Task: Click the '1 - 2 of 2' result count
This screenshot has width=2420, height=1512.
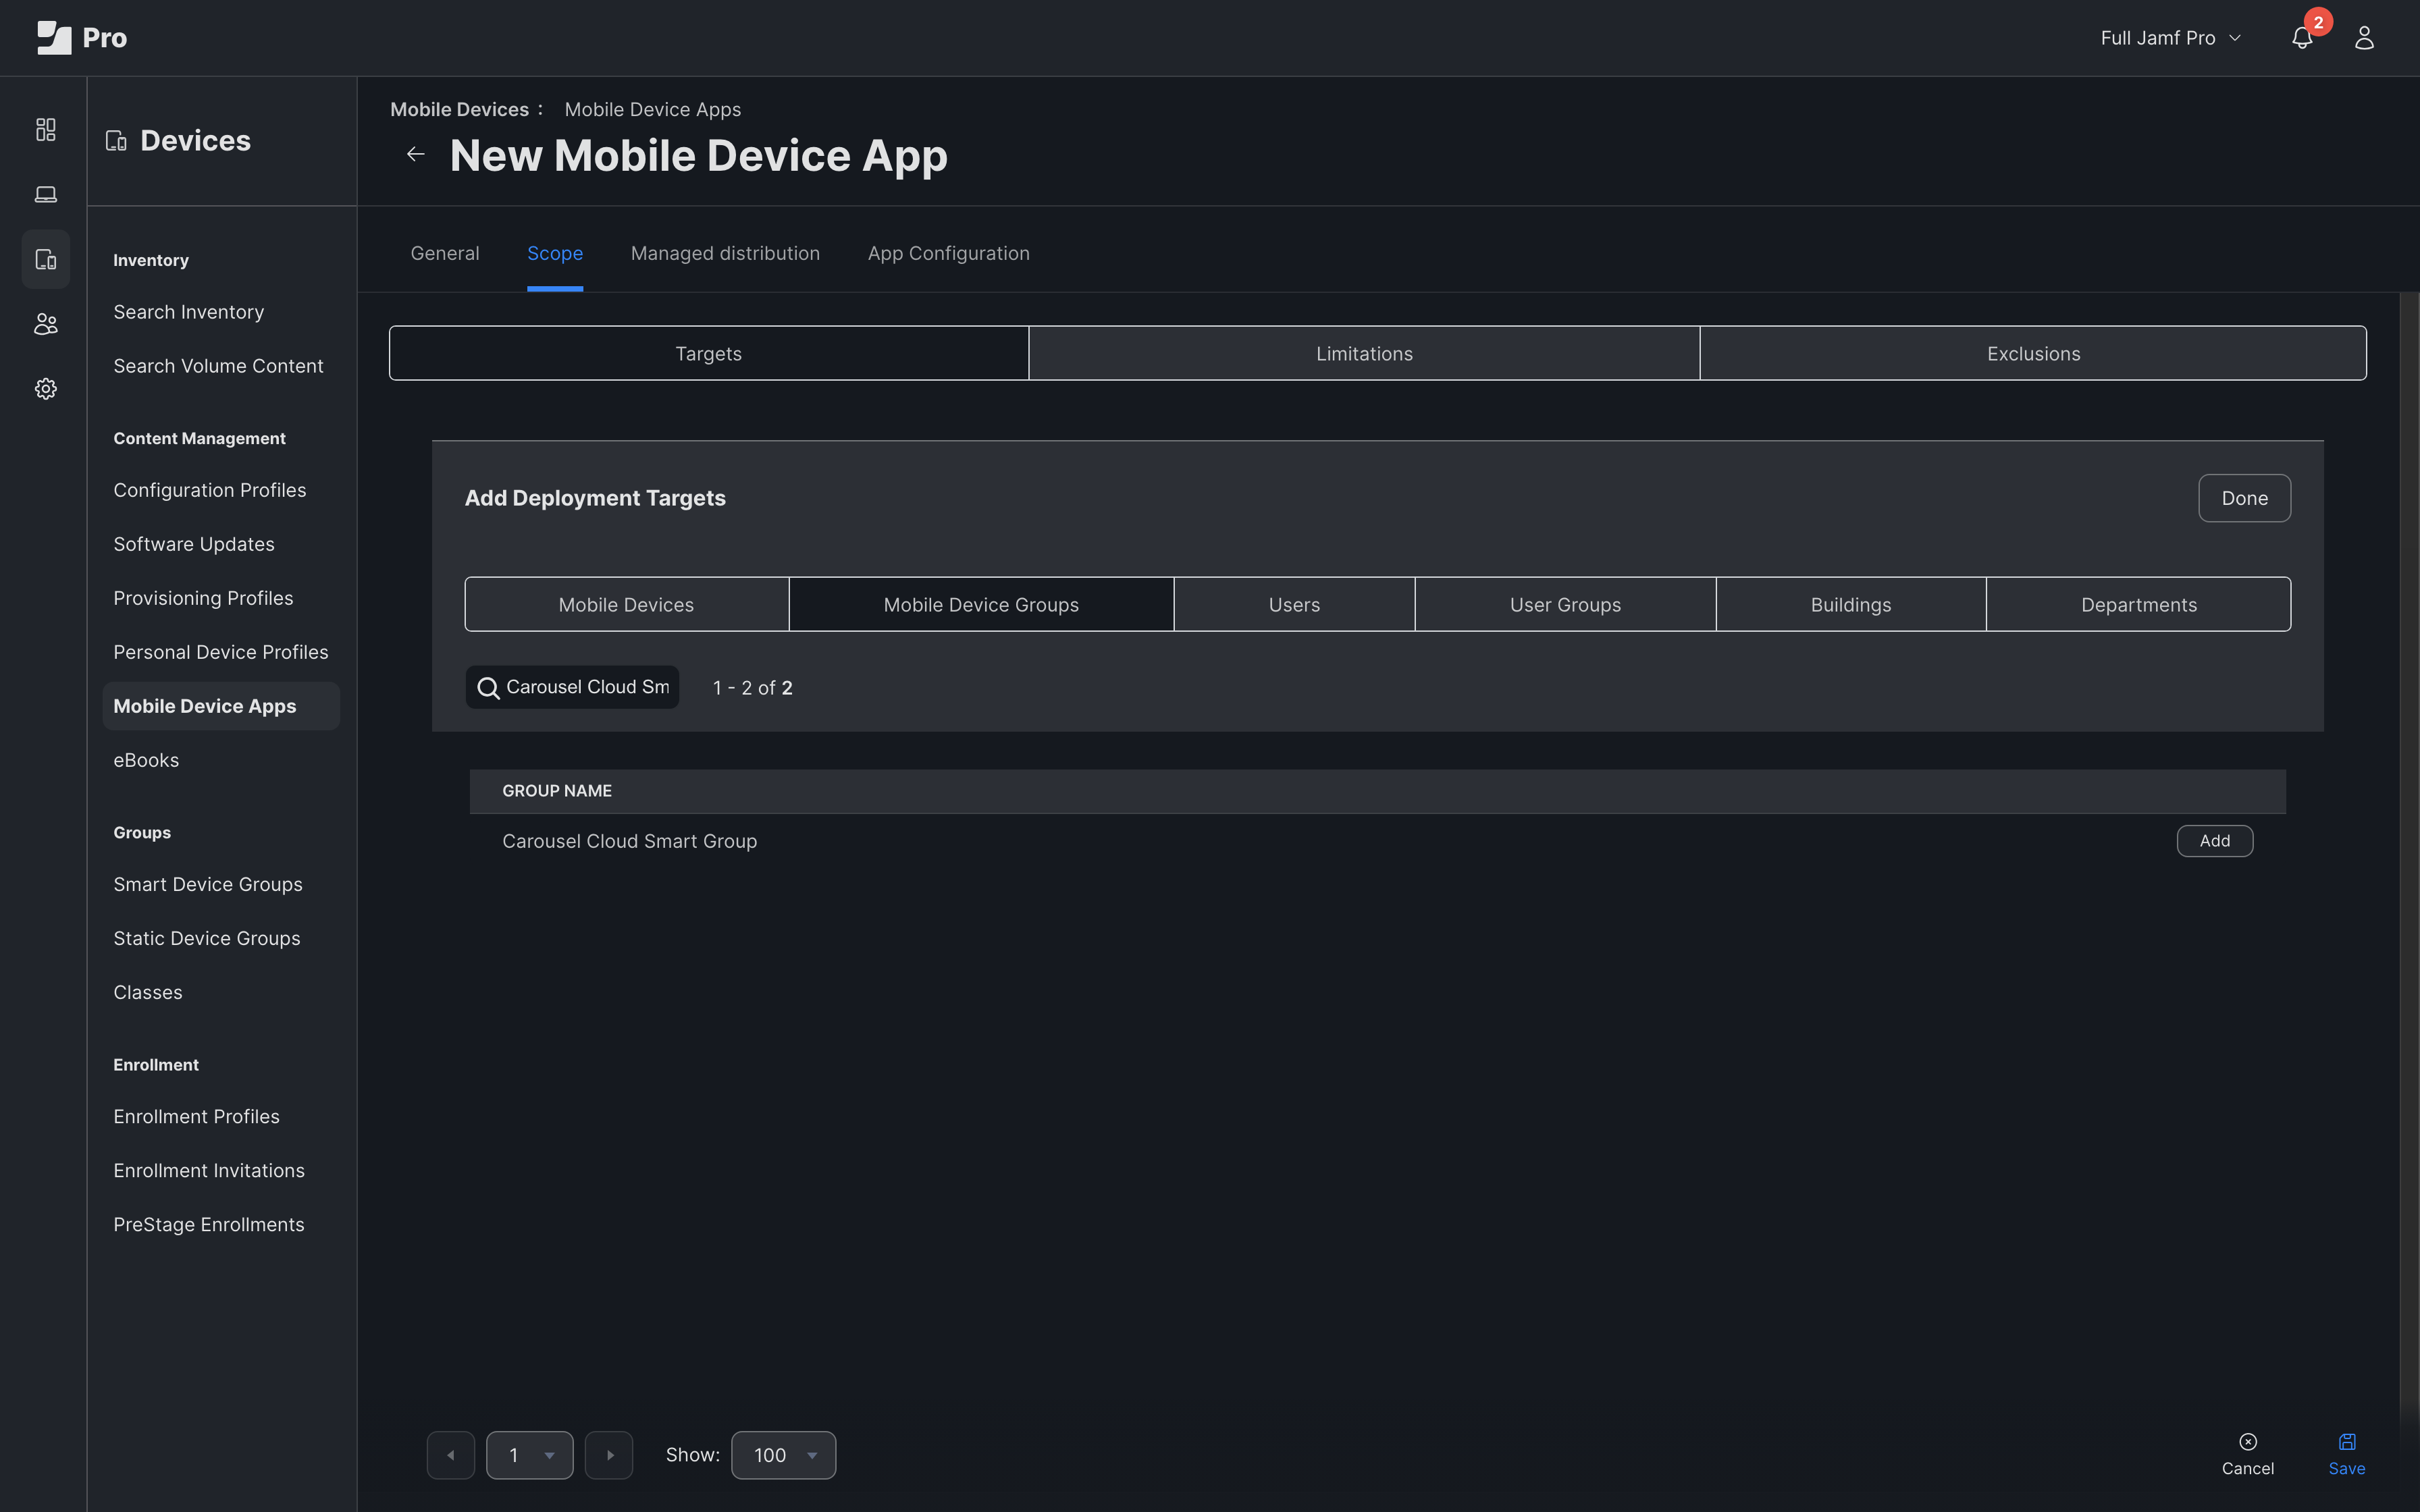Action: click(753, 688)
